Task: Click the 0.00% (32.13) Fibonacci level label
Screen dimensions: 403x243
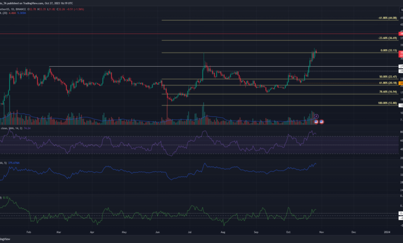Action: pyautogui.click(x=388, y=51)
